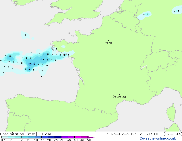182x141 pixels.
Task: Click the precipitation value 7 over the ocean
Action: coord(30,64)
